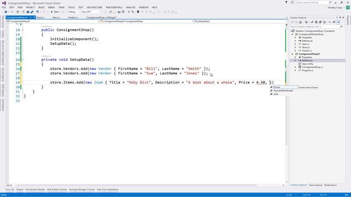Click the Solution Explorer Refresh icon
Image resolution: width=351 pixels, height=197 pixels.
pos(316,22)
